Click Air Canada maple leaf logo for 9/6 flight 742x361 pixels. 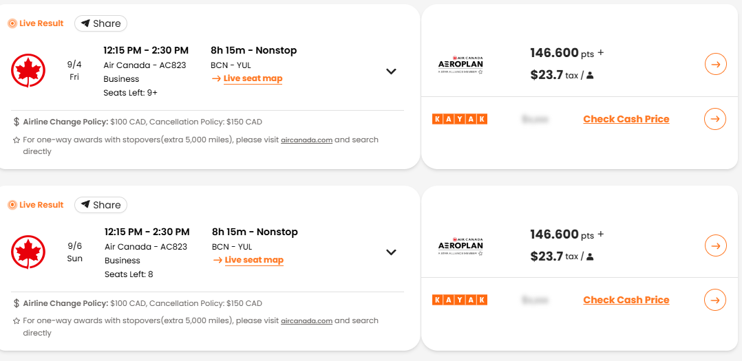pyautogui.click(x=28, y=252)
